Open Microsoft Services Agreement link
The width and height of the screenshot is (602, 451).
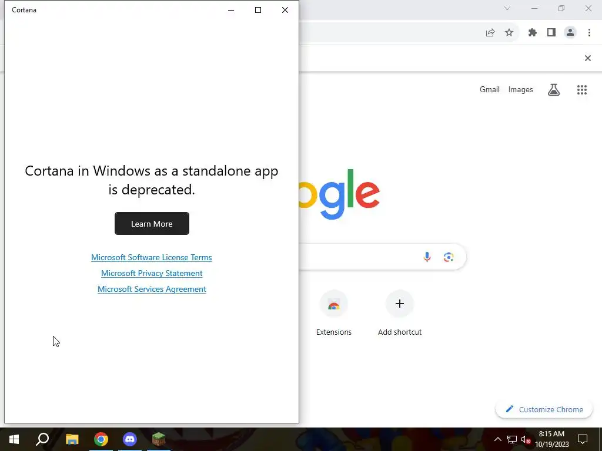[x=152, y=289]
